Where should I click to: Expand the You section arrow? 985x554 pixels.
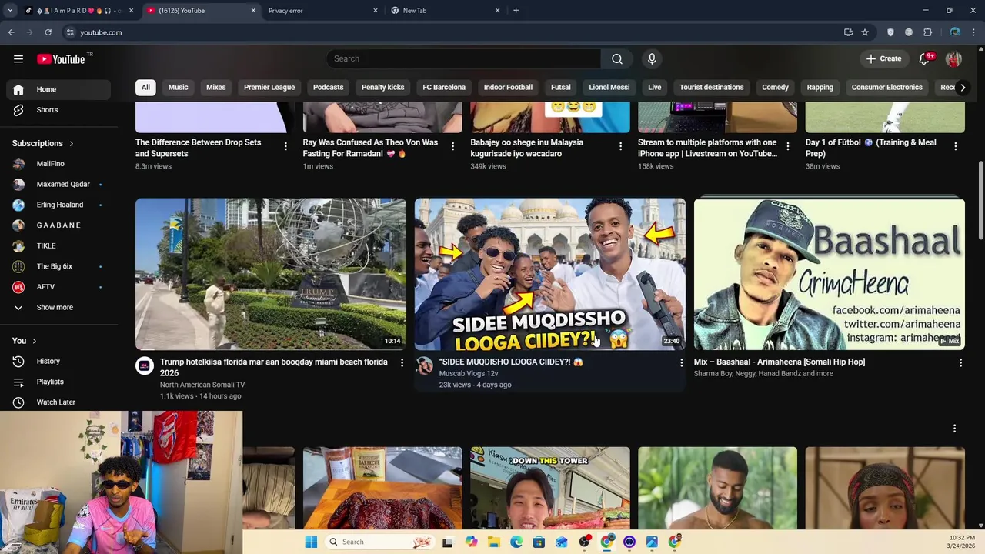34,341
